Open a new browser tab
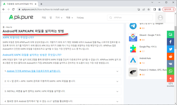Image resolution: width=177 pixels, height=105 pixels. pos(41,4)
